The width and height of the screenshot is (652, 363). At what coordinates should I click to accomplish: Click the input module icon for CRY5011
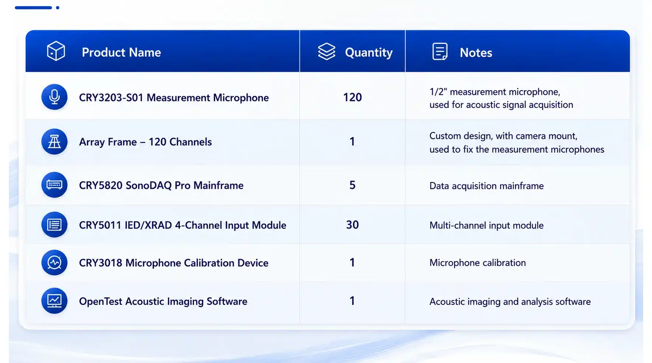[54, 224]
